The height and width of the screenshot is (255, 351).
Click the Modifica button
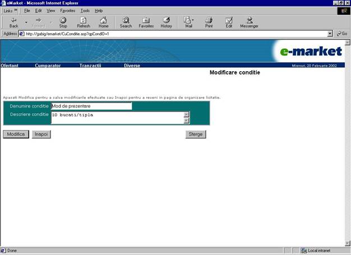[x=16, y=135]
